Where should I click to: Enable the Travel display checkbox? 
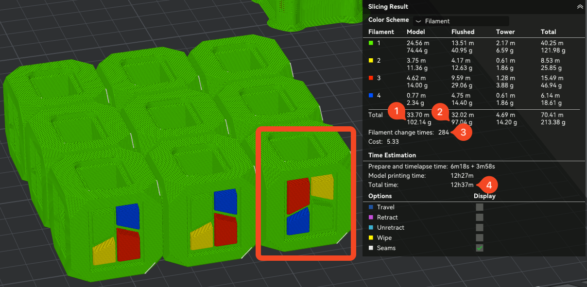pos(480,207)
